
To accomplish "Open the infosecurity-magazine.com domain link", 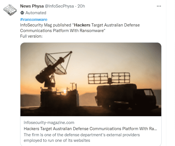I will (49, 123).
